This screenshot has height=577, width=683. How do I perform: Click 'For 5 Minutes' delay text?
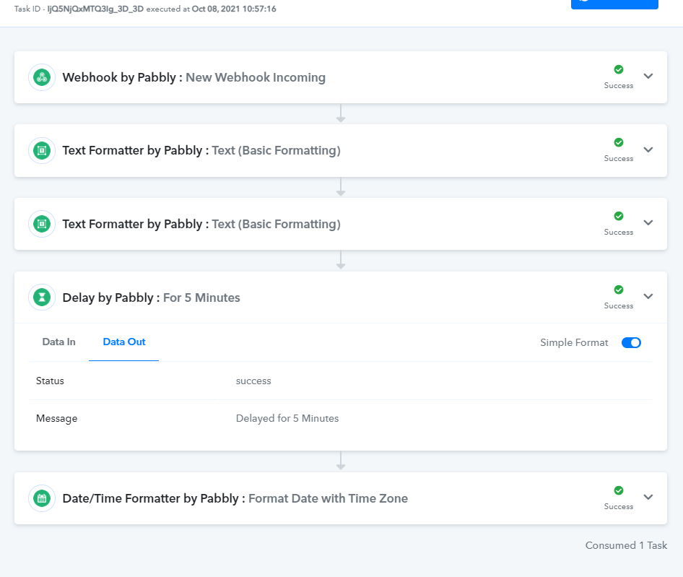tap(201, 298)
